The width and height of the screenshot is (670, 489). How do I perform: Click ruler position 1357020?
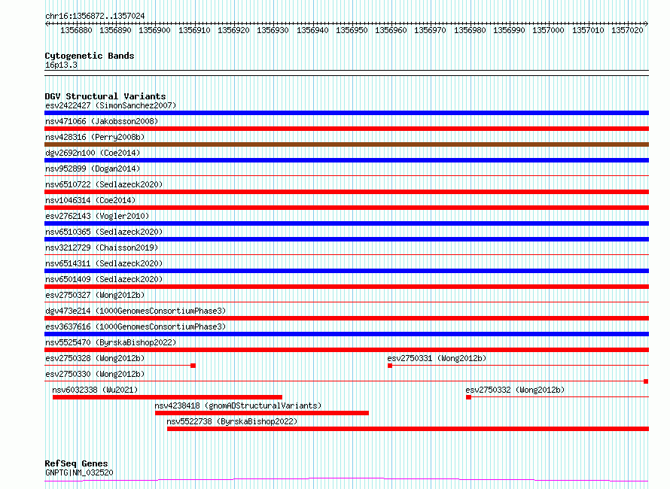pyautogui.click(x=627, y=30)
